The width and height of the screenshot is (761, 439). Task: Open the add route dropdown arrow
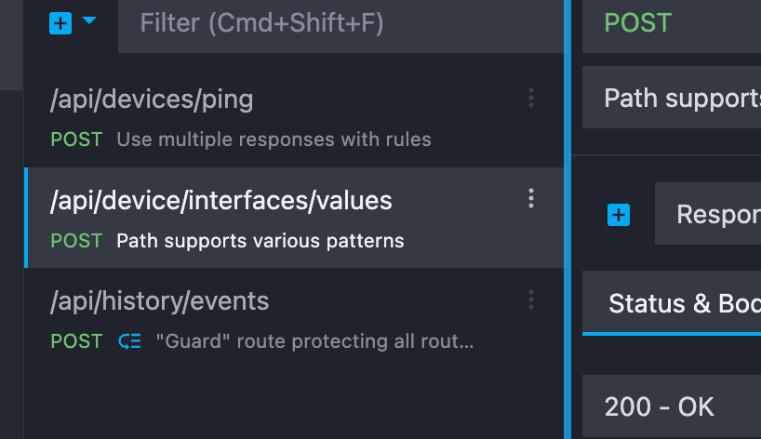[89, 20]
